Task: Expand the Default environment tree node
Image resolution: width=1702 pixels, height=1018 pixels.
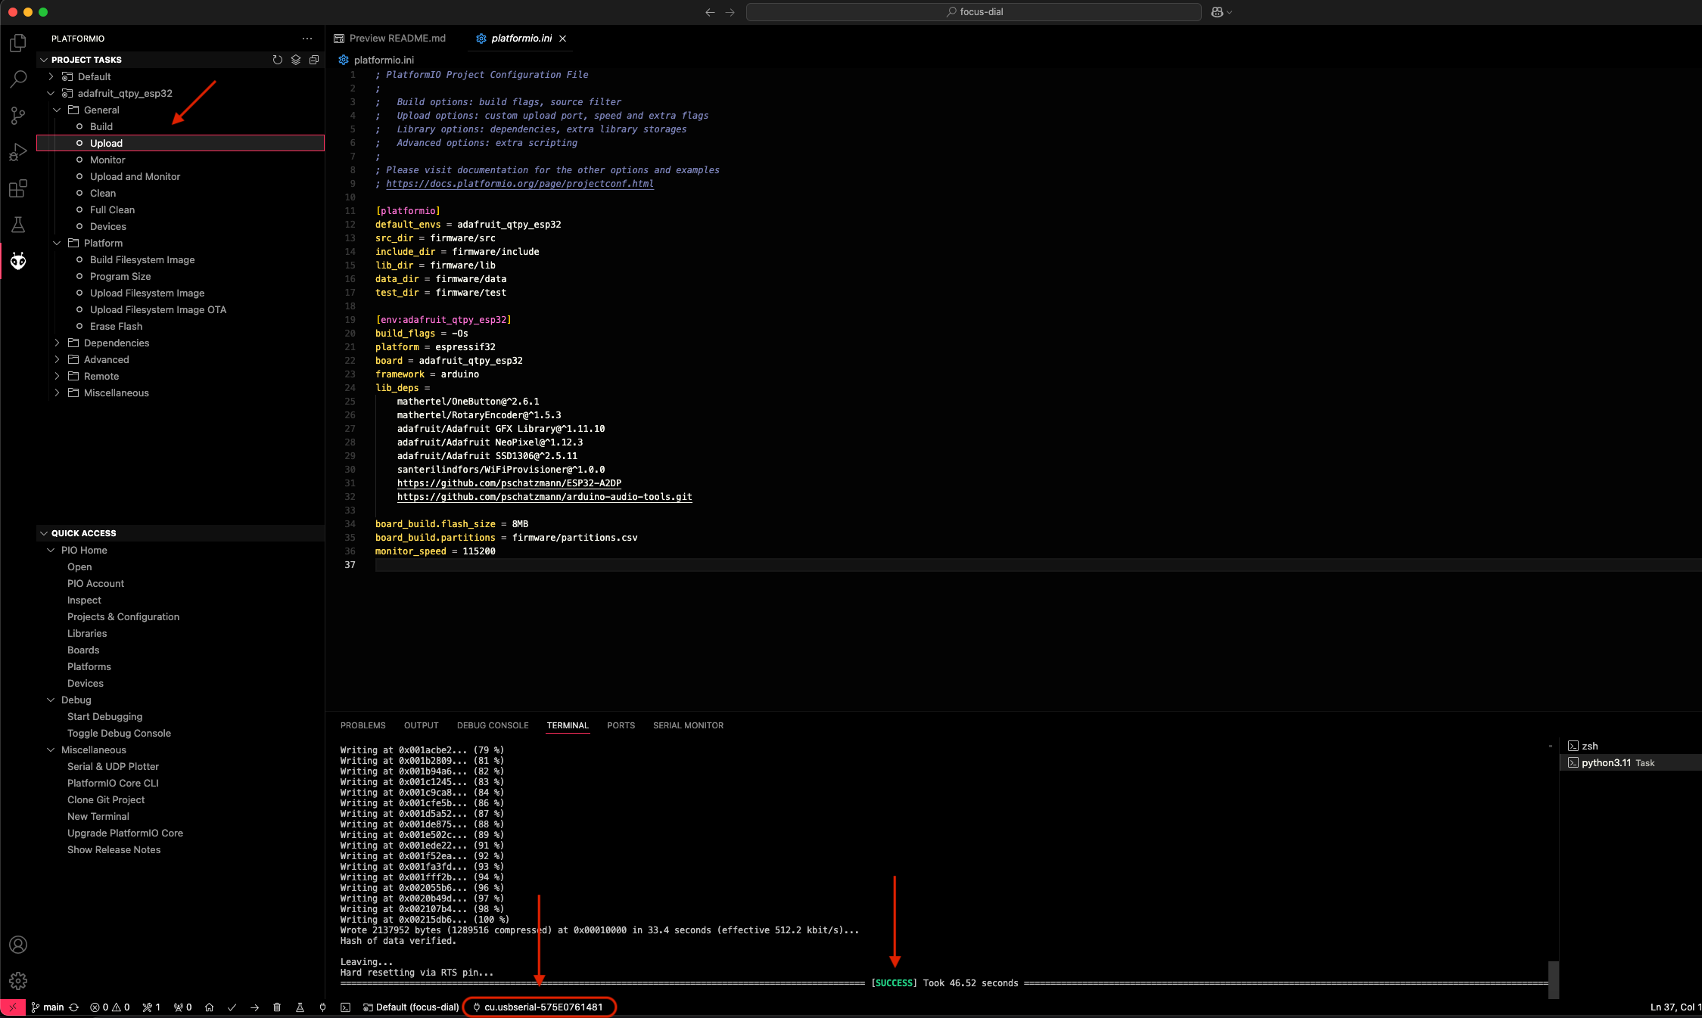Action: pyautogui.click(x=51, y=76)
